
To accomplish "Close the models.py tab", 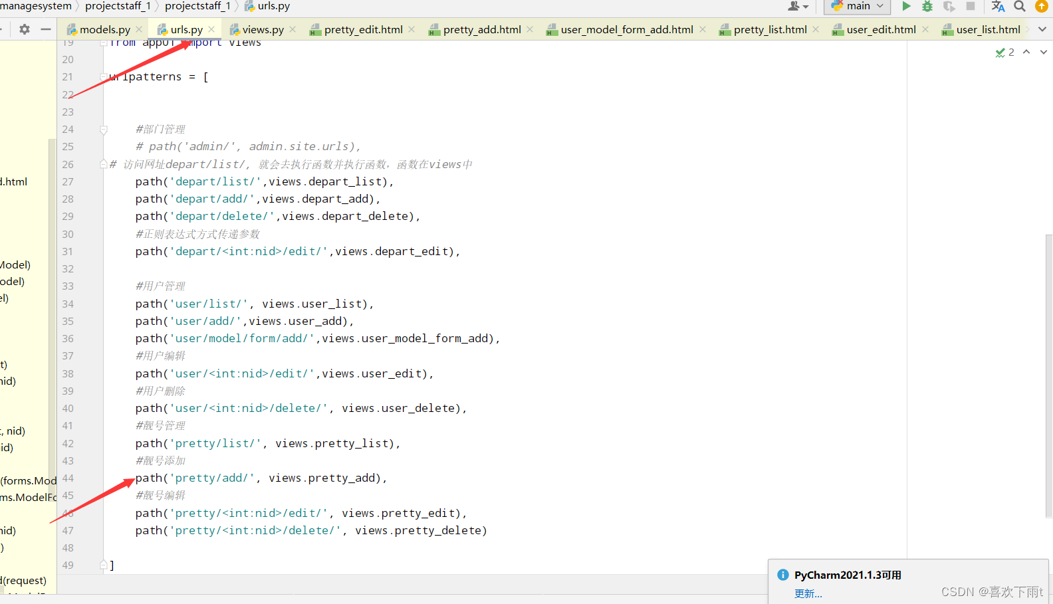I will 139,29.
